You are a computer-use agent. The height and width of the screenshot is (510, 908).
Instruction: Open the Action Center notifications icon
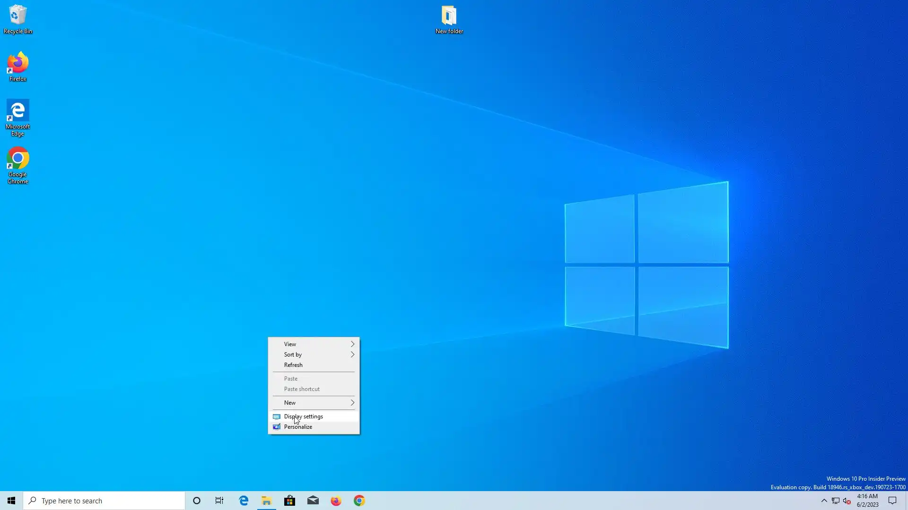[x=892, y=501]
